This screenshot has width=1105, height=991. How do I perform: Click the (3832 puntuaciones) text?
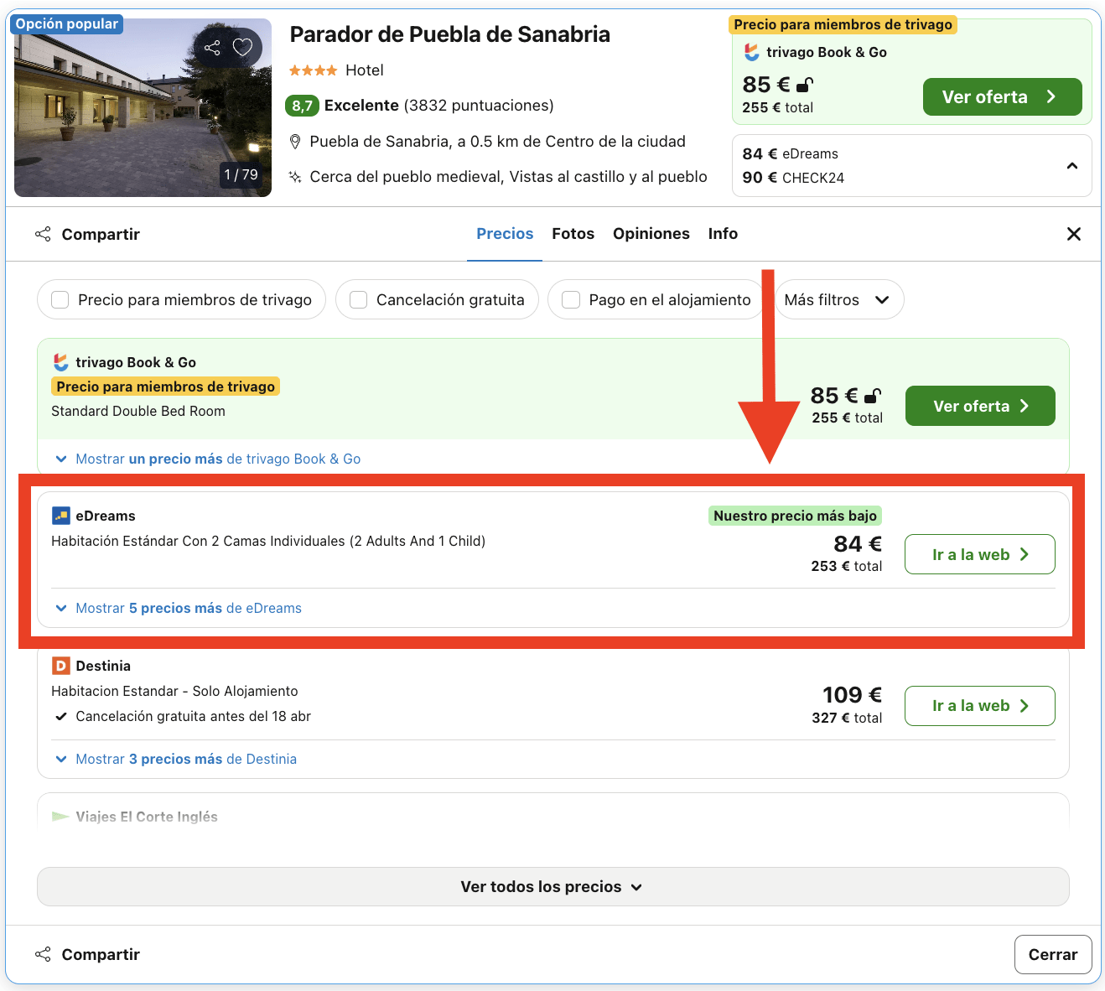479,106
